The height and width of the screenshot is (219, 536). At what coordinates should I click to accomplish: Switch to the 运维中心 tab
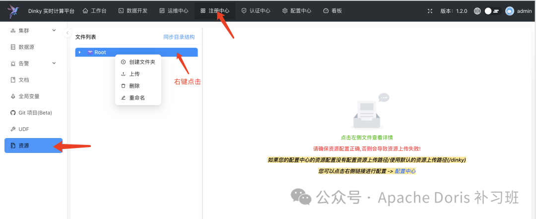(x=174, y=10)
